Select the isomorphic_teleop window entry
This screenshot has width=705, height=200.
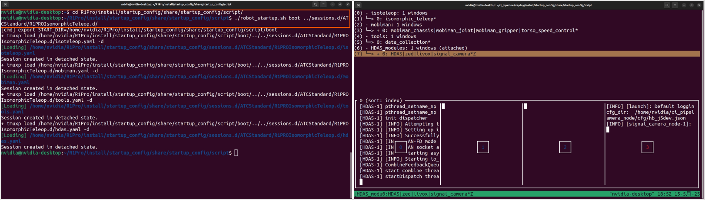pos(404,19)
